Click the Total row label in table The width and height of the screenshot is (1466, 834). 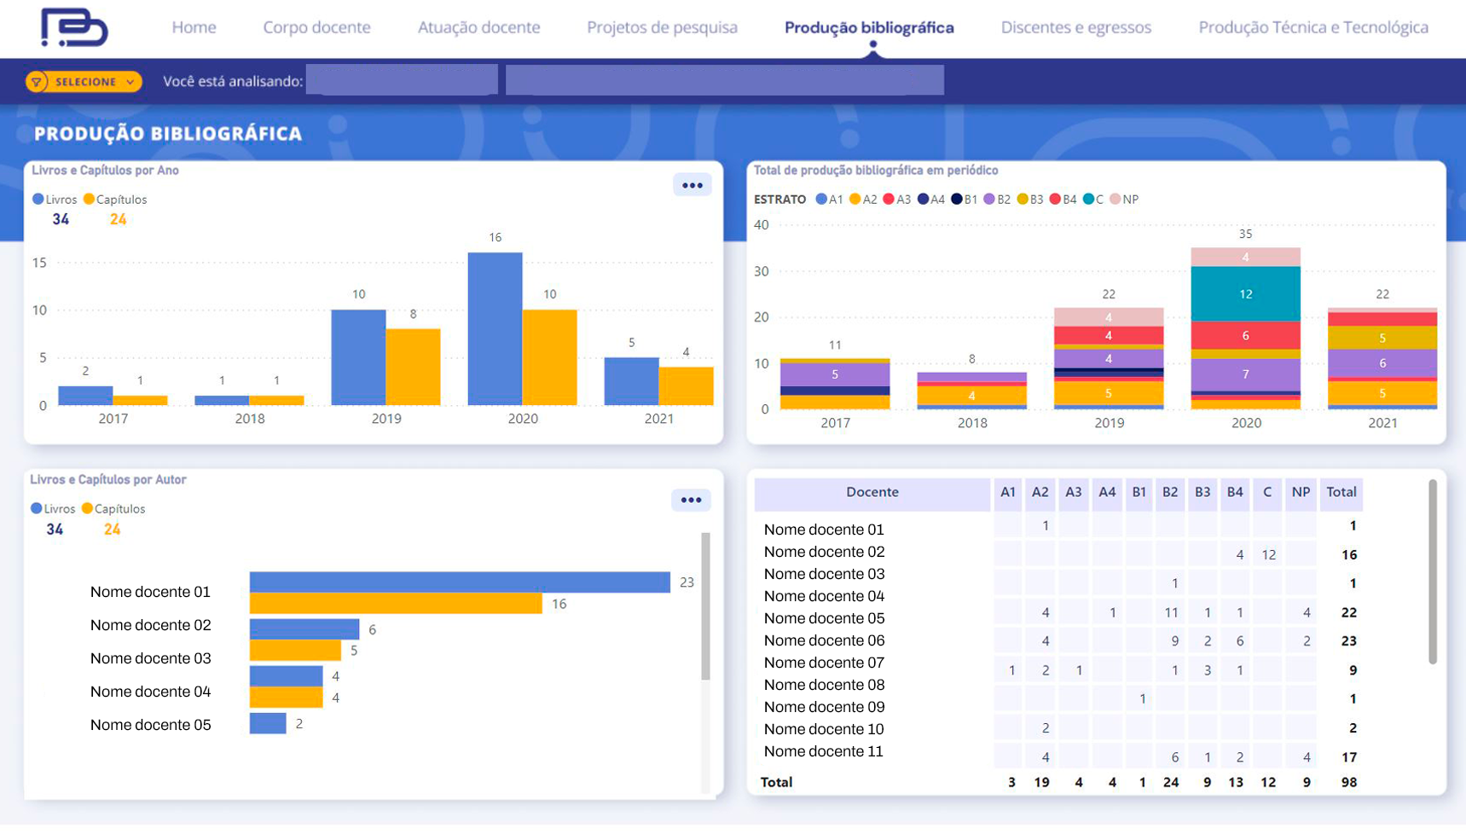(776, 782)
